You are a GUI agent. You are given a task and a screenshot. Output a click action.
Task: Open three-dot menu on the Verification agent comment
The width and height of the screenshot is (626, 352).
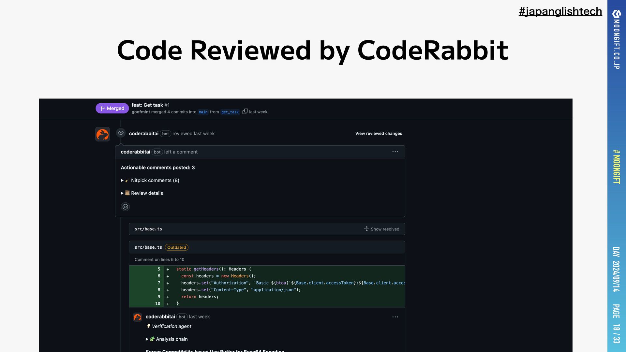tap(395, 317)
